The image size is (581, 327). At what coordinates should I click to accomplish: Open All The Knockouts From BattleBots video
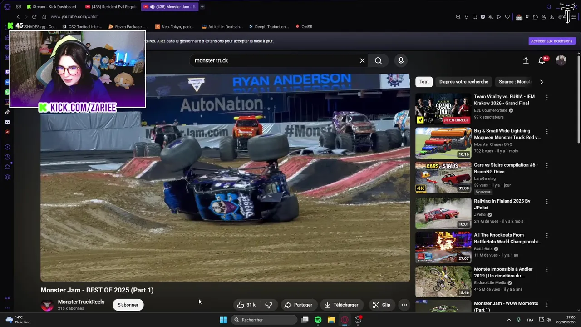pos(507,238)
